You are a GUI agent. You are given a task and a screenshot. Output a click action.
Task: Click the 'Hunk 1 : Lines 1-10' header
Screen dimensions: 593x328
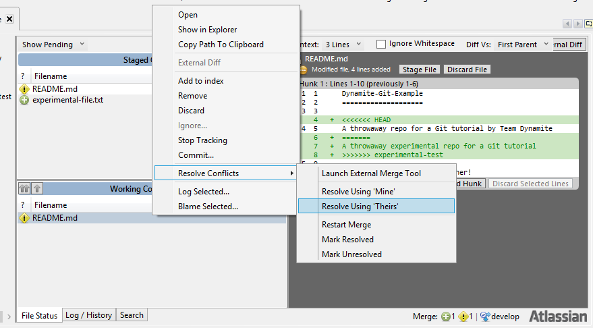359,84
